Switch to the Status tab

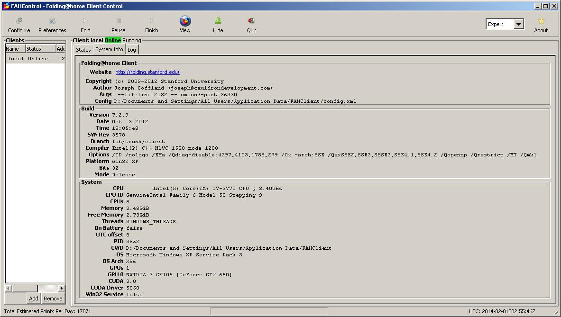(83, 50)
